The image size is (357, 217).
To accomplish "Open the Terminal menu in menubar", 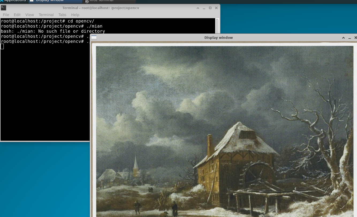I will click(46, 15).
